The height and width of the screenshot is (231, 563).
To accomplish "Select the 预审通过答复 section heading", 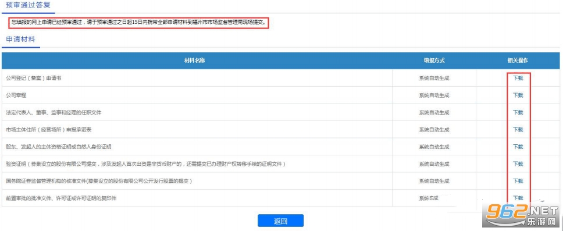I will pos(28,5).
